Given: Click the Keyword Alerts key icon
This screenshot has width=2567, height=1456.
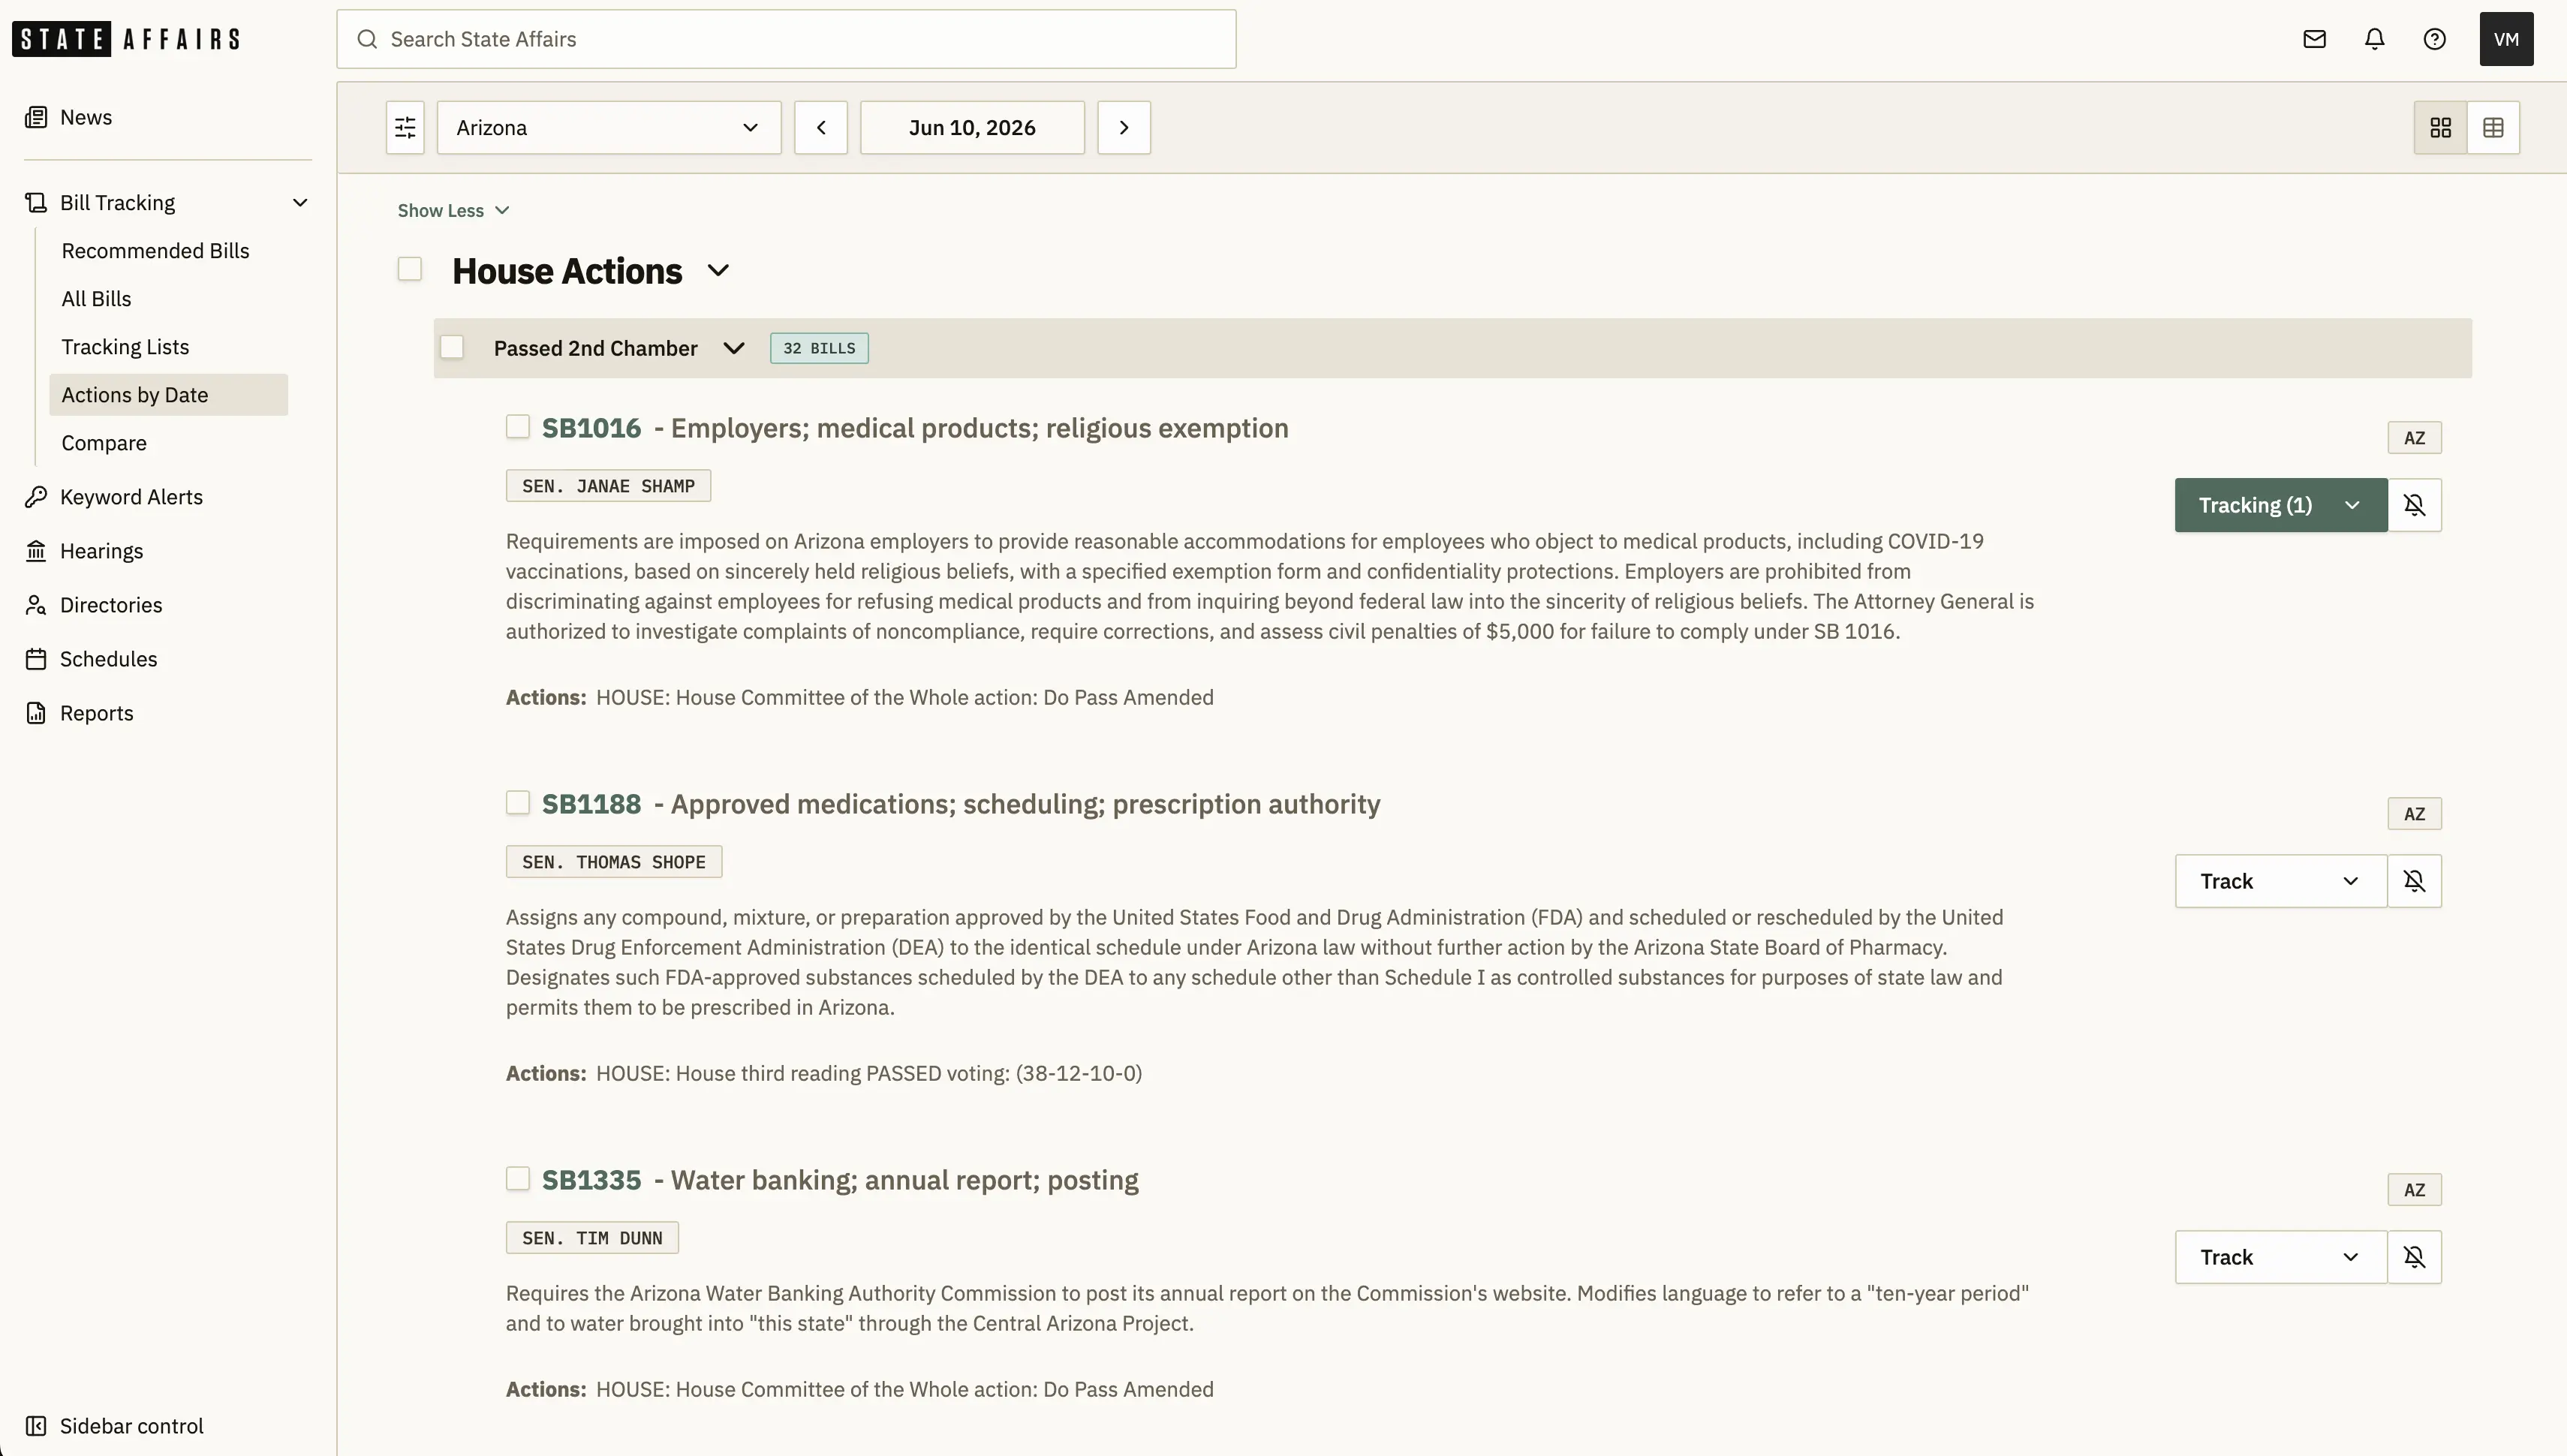Looking at the screenshot, I should (36, 497).
